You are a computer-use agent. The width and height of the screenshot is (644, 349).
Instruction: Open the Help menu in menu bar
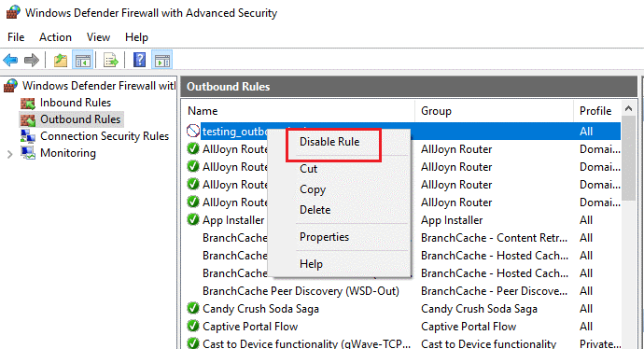(x=137, y=37)
